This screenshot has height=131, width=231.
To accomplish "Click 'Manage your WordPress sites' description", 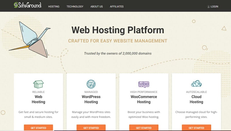I will click(91, 115).
